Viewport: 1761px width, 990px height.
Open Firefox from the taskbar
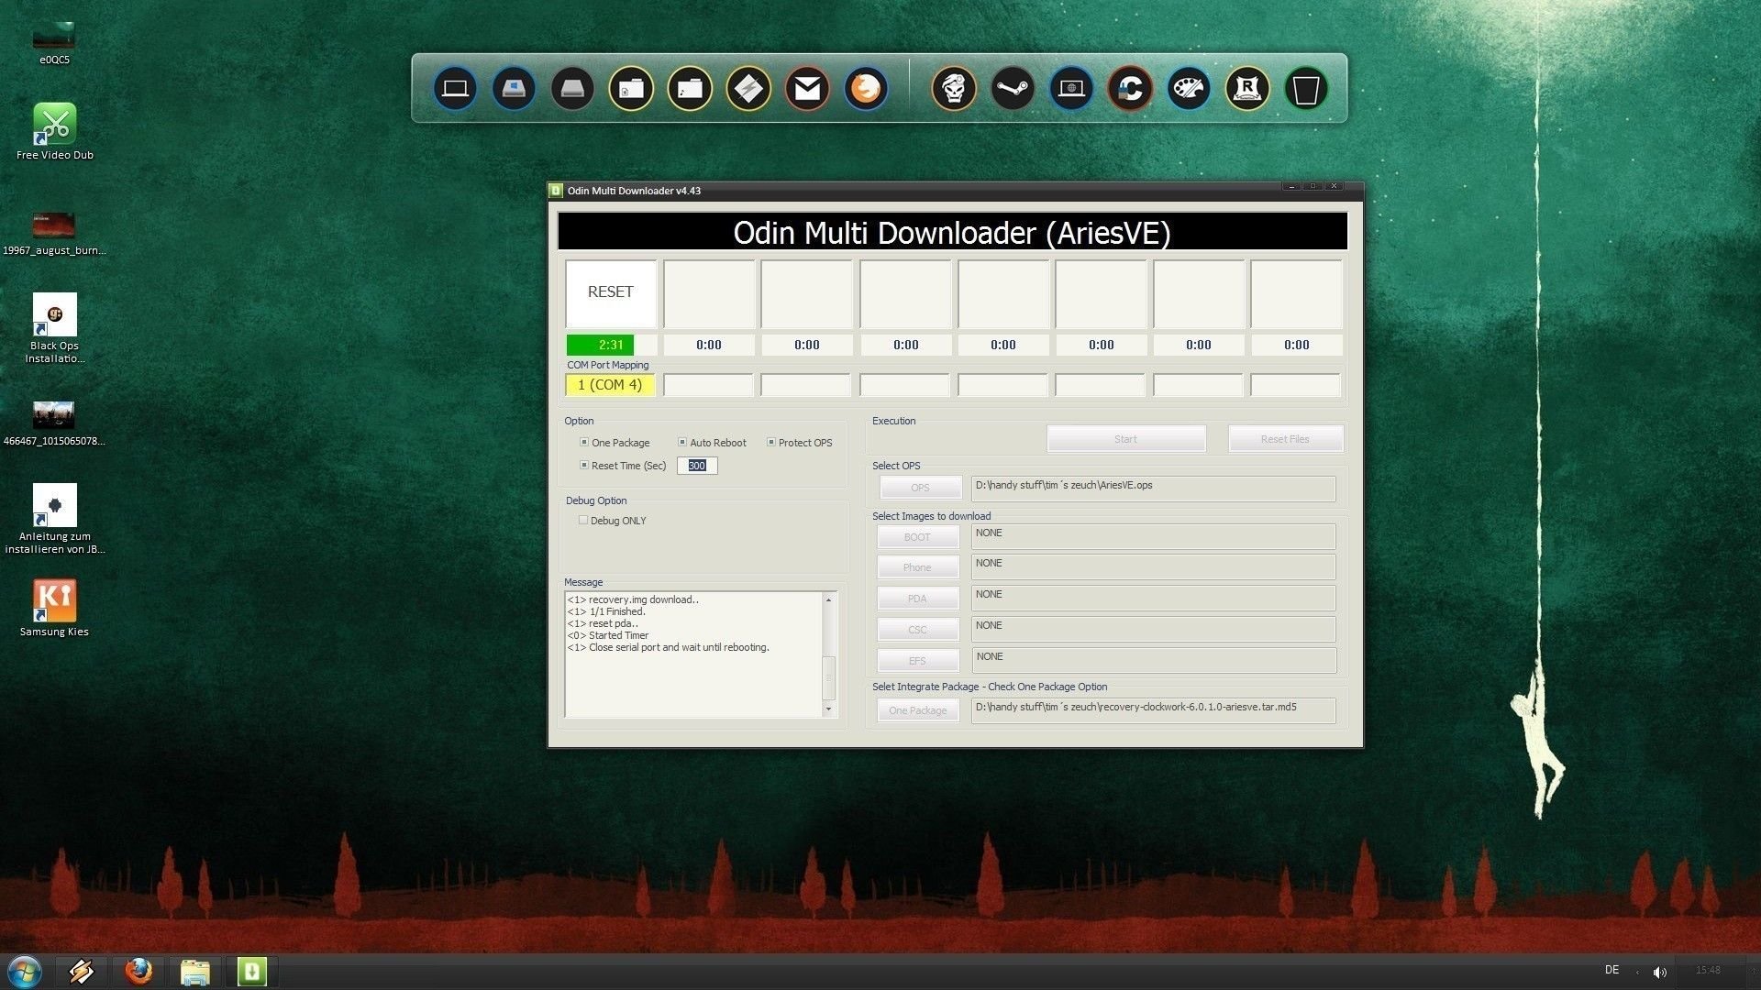click(138, 972)
